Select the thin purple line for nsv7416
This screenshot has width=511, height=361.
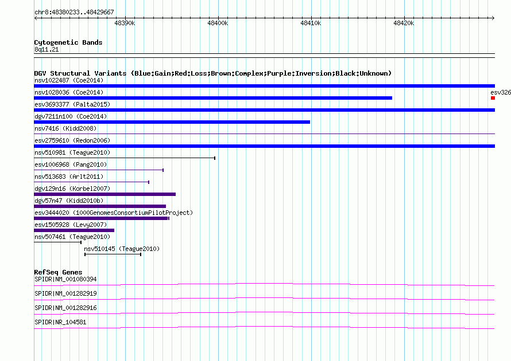264,134
